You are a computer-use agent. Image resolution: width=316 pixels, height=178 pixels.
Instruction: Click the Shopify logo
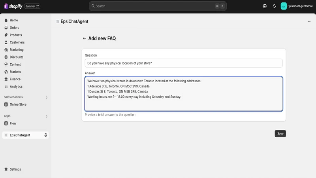pyautogui.click(x=13, y=6)
